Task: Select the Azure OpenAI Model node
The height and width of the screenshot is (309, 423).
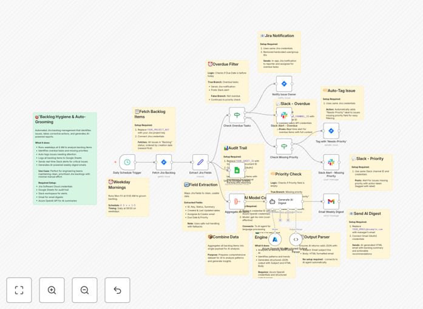Action: pyautogui.click(x=275, y=239)
